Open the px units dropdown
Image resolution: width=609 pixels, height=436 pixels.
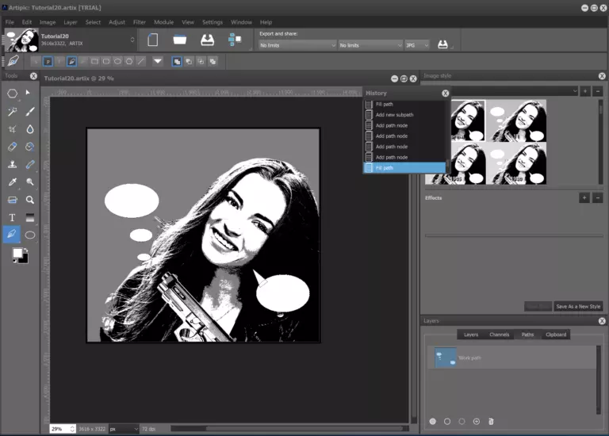[x=123, y=428]
